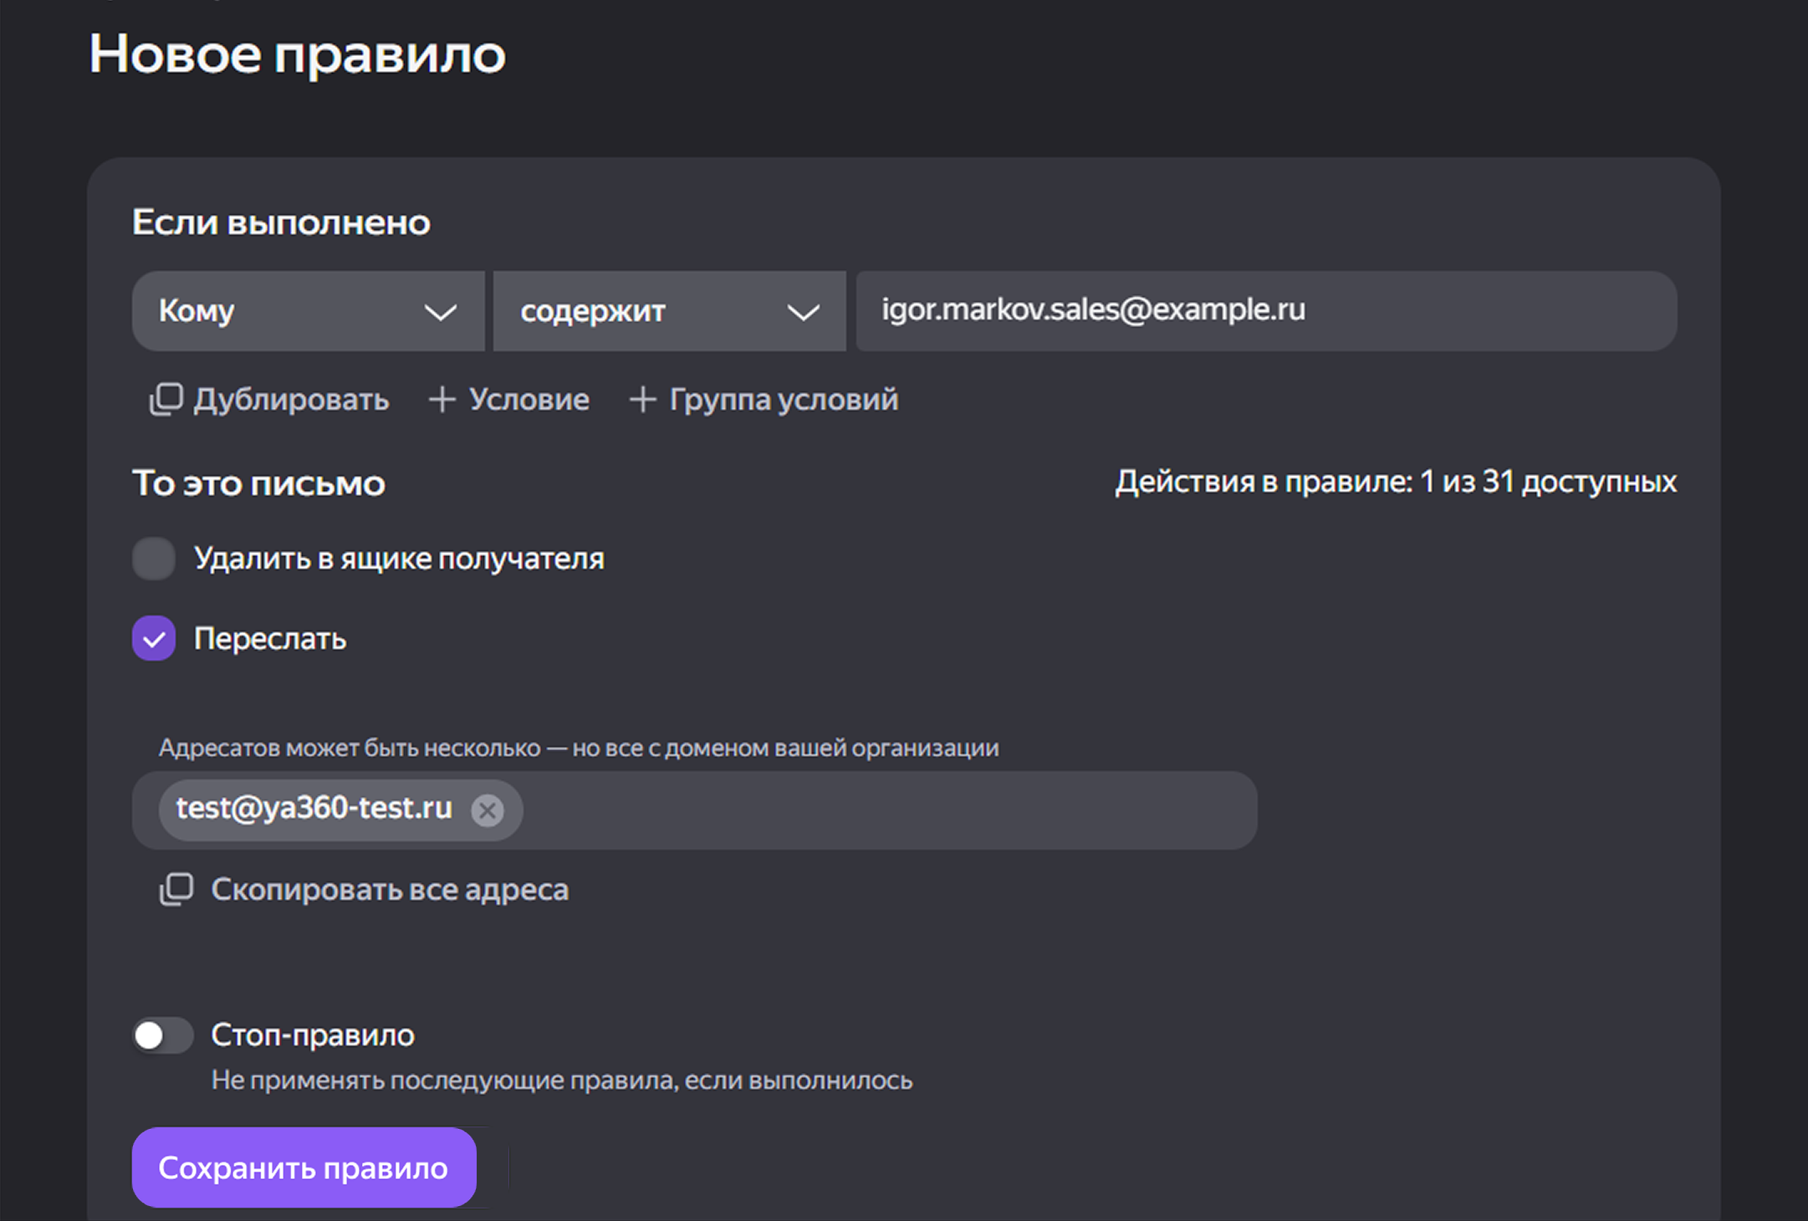Viewport: 1808px width, 1221px height.
Task: Click the 'Адресатов может быть несколько' hint
Action: 579,748
